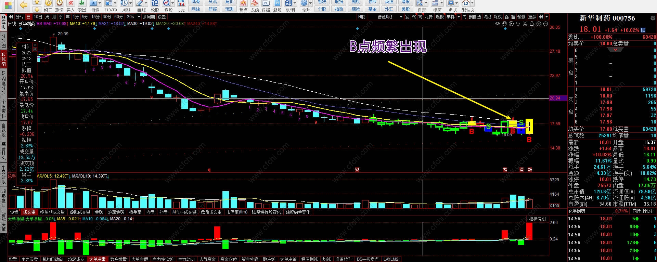Click the zoom-in plus icon on chart
657x262 pixels.
(539, 24)
